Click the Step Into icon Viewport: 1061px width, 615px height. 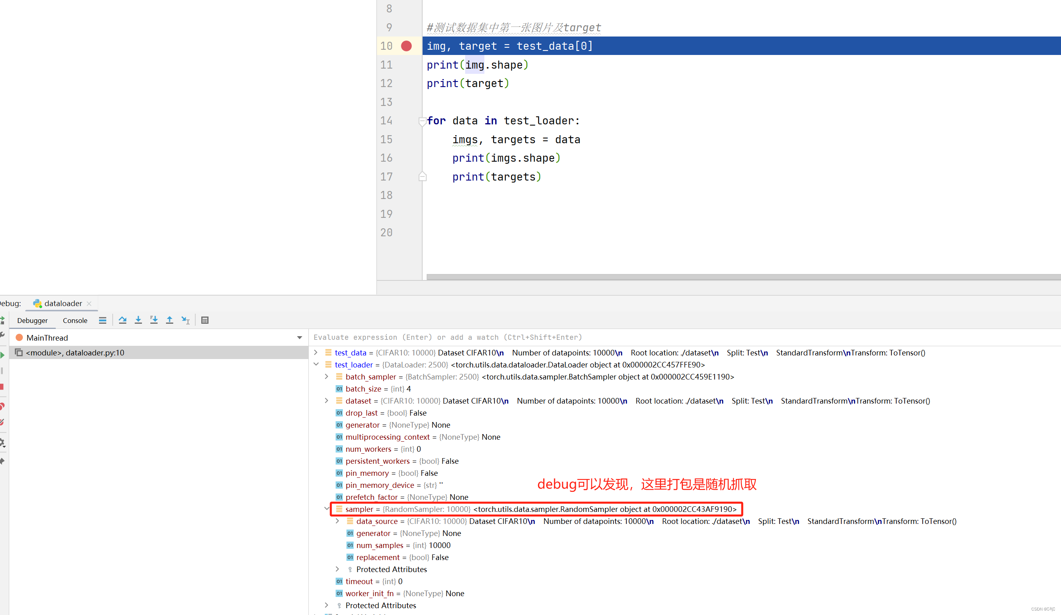click(138, 320)
